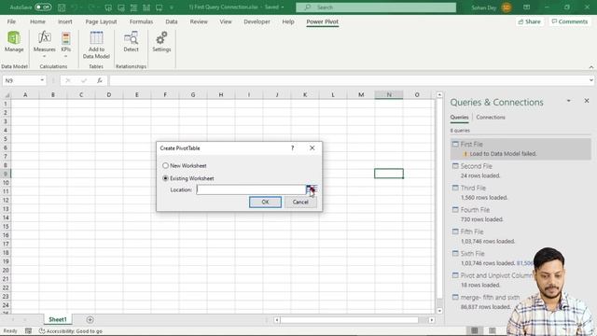Open the Review tab
The image size is (597, 336).
click(x=199, y=21)
